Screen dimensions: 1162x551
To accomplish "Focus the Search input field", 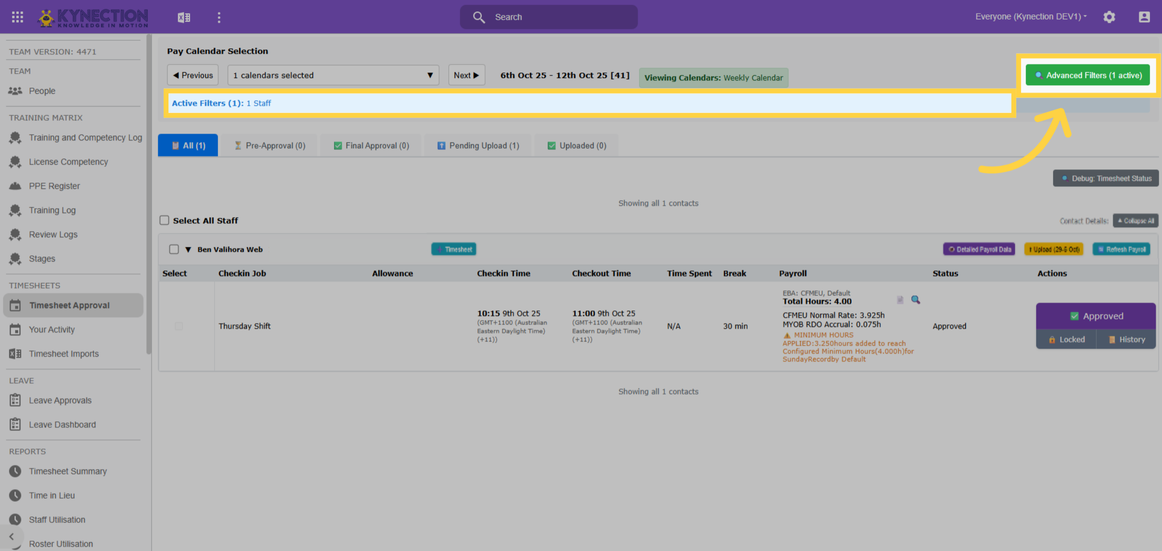I will (x=549, y=17).
